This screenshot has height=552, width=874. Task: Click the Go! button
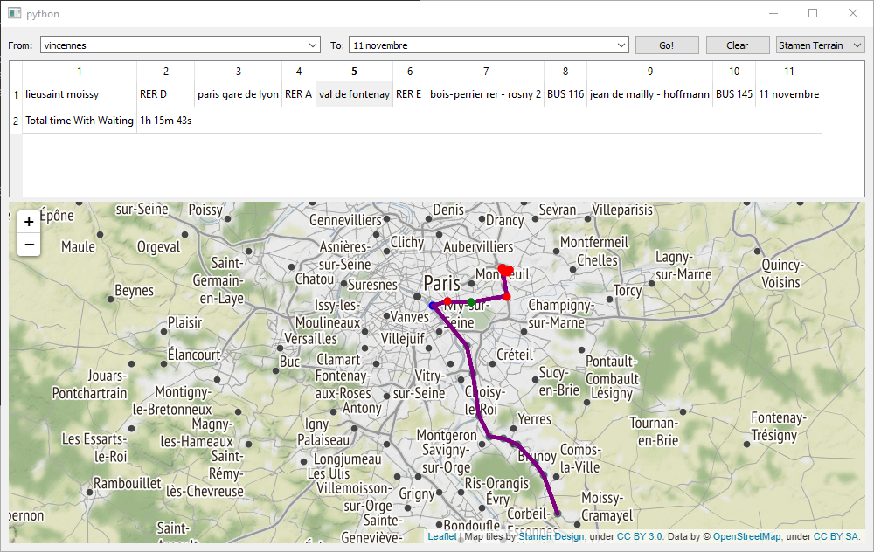coord(667,45)
